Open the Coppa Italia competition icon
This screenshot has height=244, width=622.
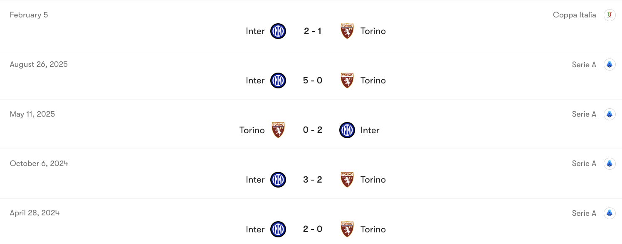click(x=610, y=15)
